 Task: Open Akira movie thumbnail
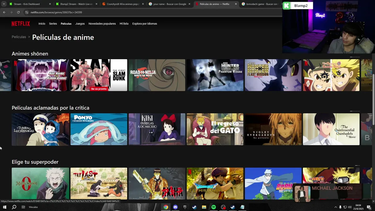157,183
